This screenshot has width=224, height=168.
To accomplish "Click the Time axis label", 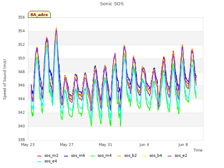I will click(x=198, y=150).
